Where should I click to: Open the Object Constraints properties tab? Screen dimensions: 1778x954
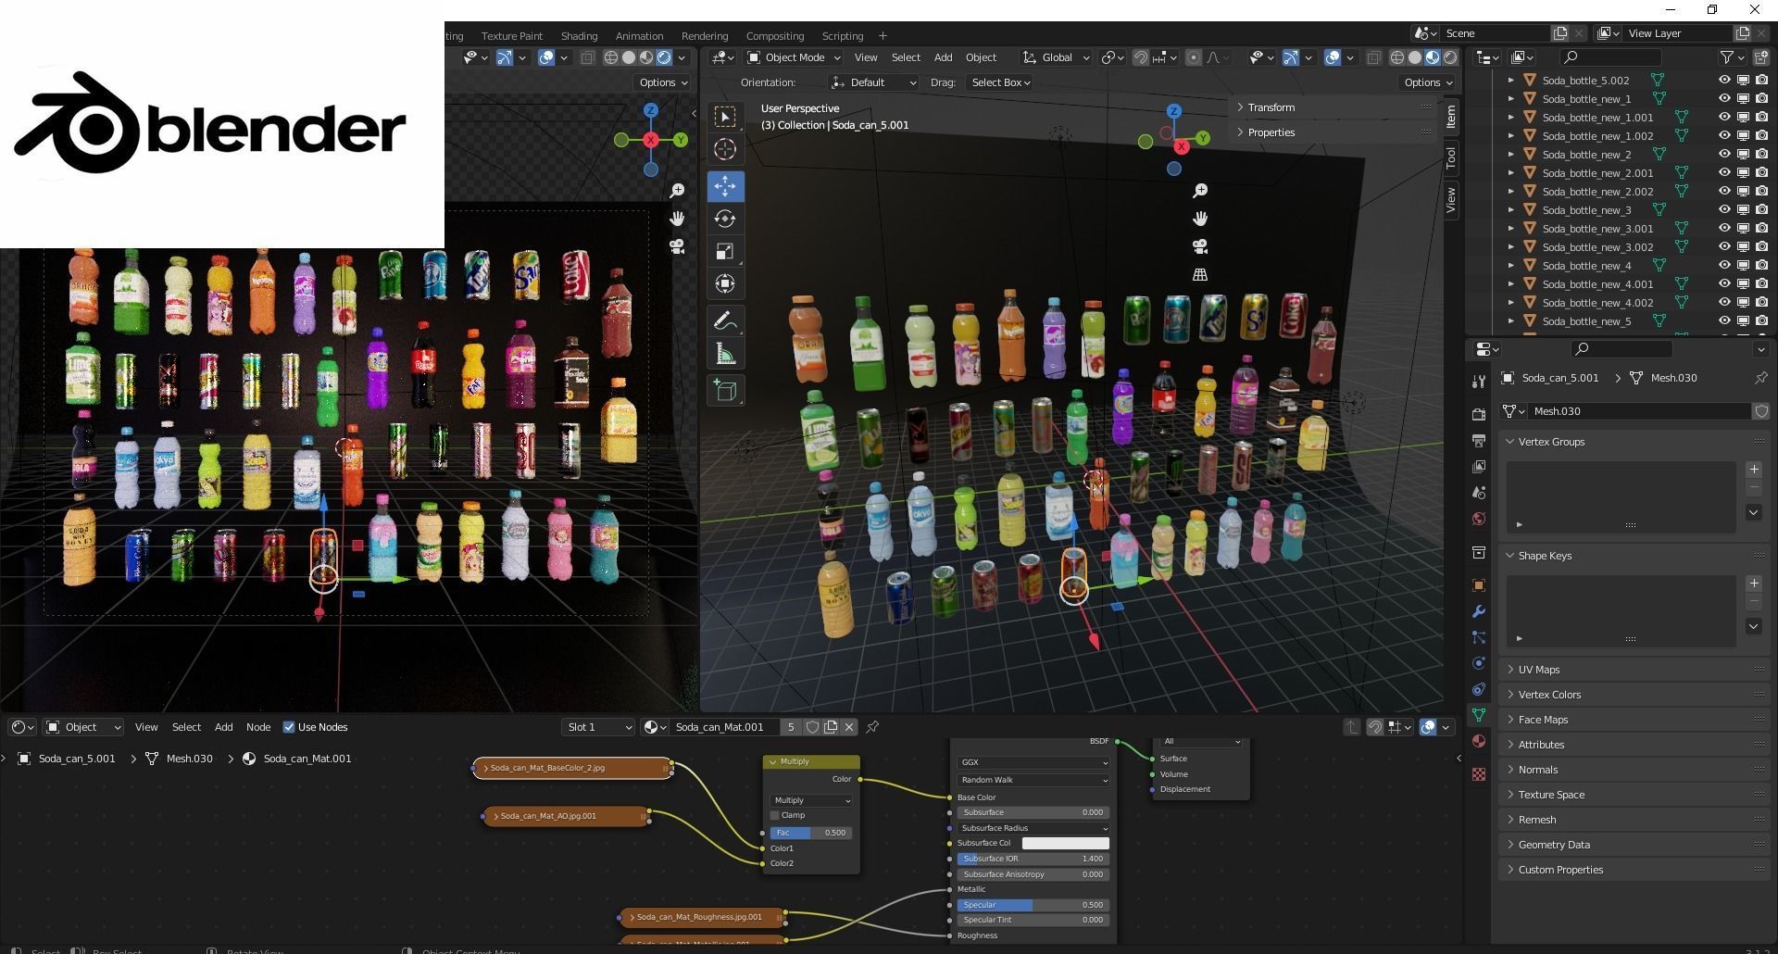[x=1478, y=689]
